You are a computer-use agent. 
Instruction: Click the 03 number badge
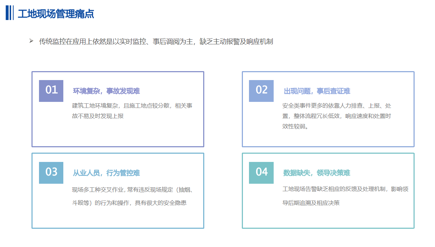pyautogui.click(x=51, y=173)
